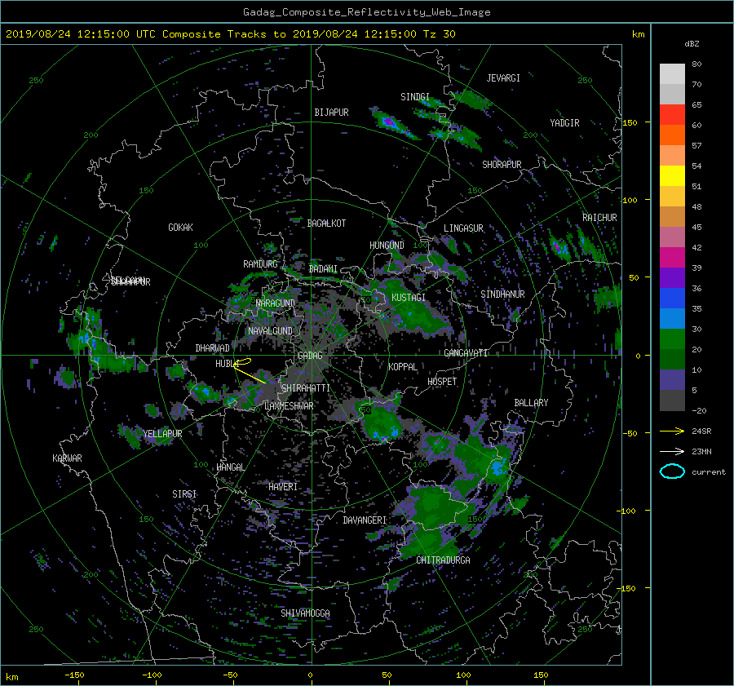This screenshot has height=686, width=734.
Task: Click the LINGASUR city label
Action: (463, 228)
